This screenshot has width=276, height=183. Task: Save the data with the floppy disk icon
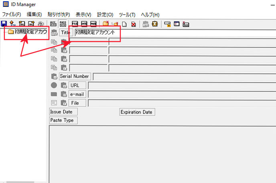click(x=4, y=24)
